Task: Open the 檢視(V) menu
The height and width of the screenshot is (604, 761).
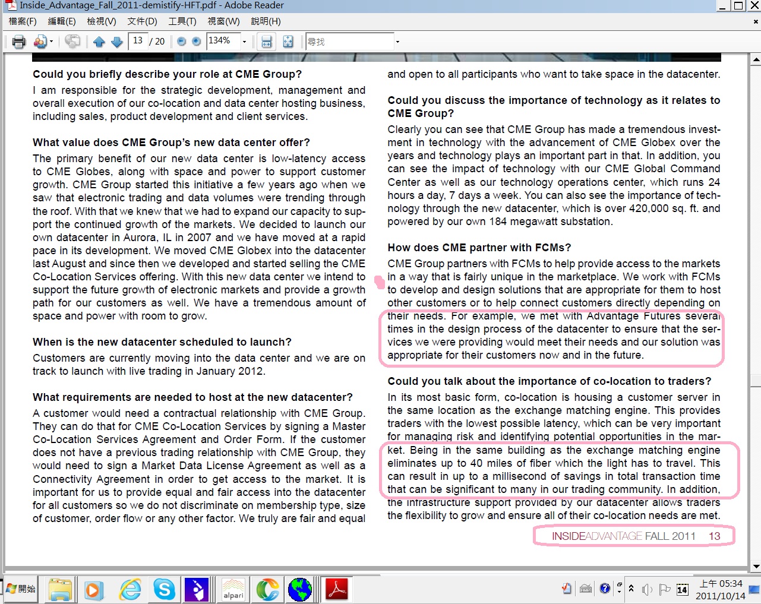Action: pyautogui.click(x=102, y=21)
